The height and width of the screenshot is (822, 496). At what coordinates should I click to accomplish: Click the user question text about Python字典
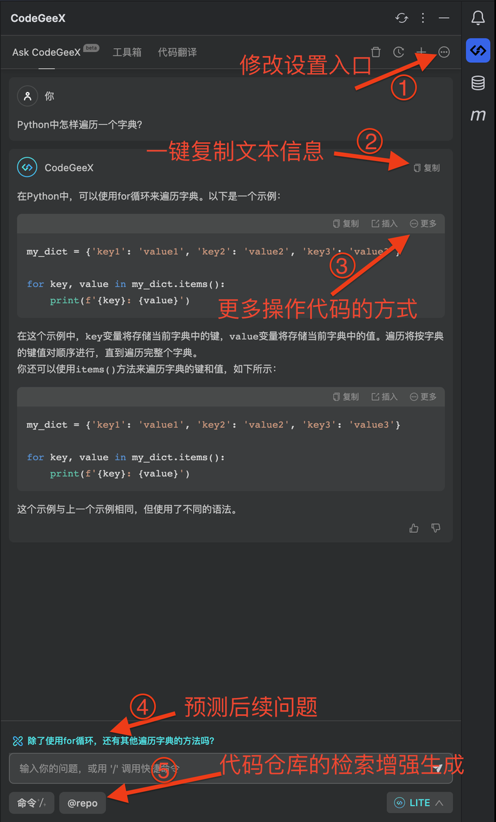point(80,125)
